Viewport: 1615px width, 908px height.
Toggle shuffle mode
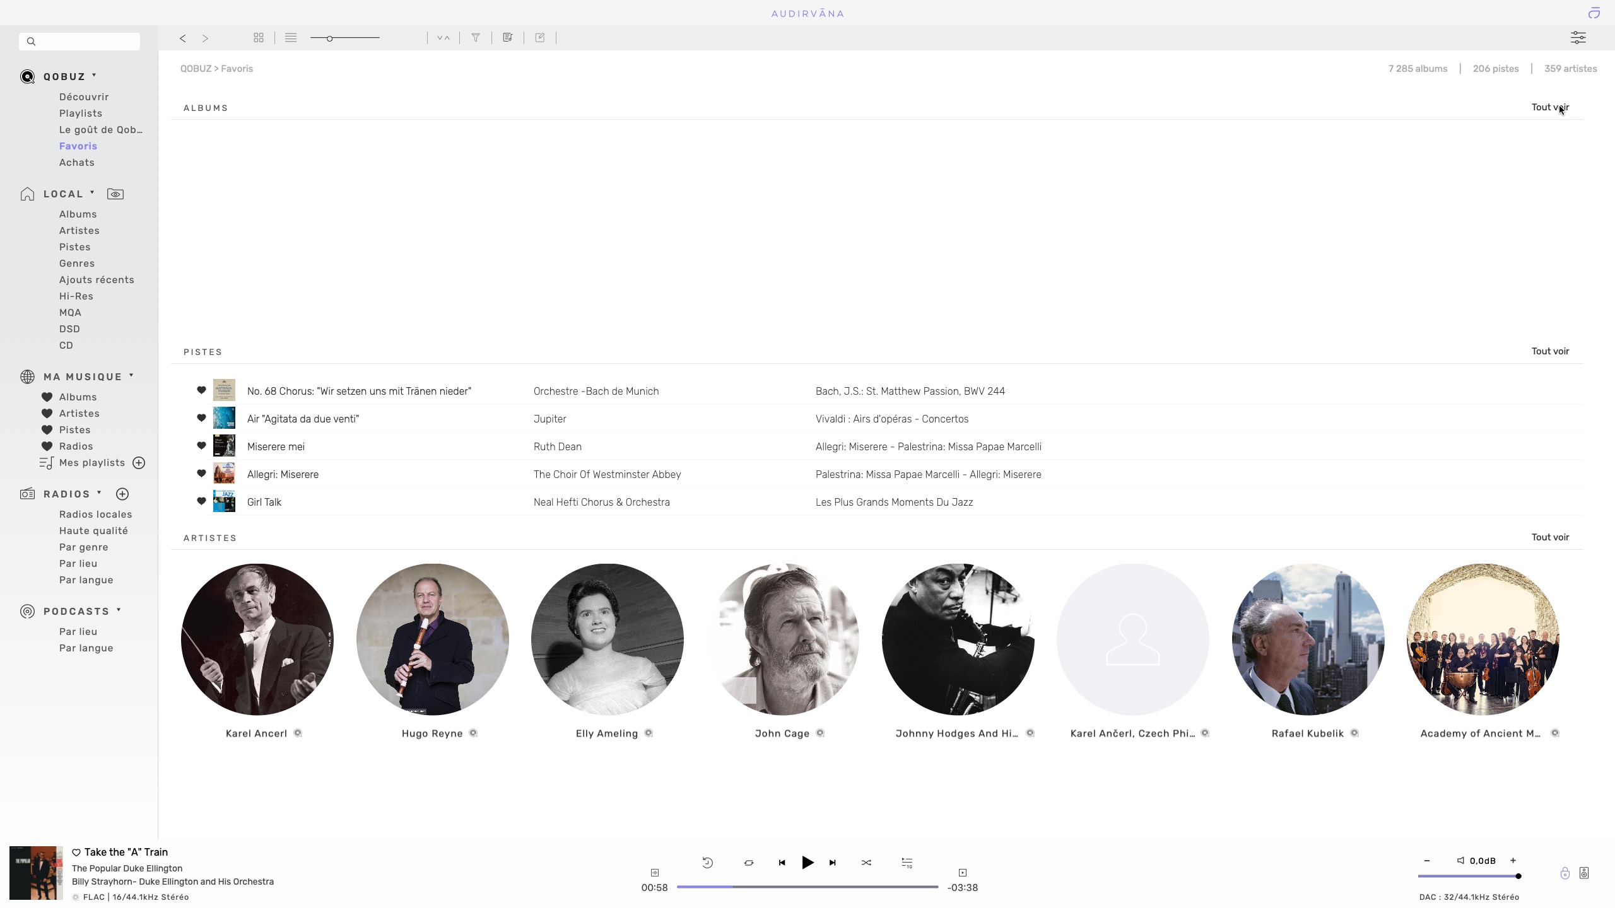[866, 863]
